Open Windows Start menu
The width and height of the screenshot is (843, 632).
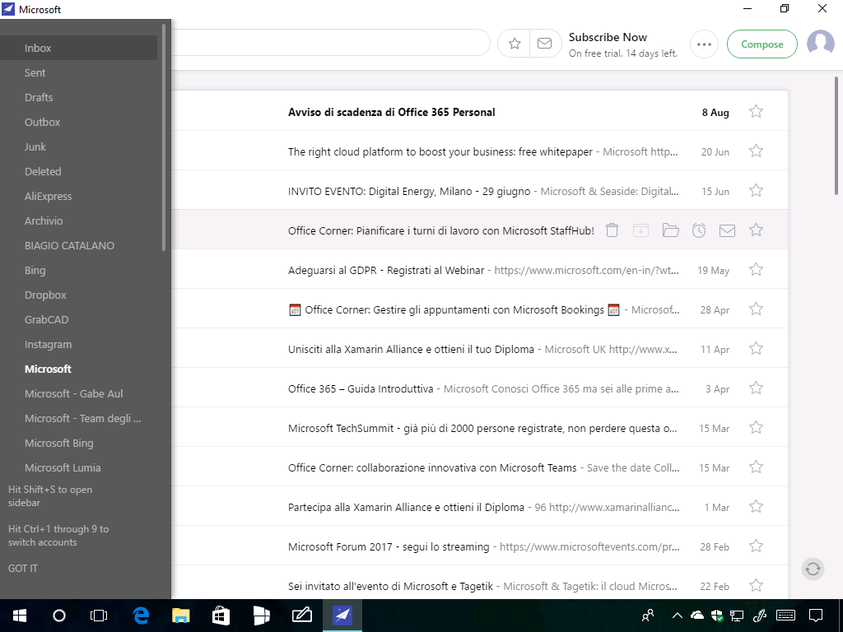click(20, 616)
